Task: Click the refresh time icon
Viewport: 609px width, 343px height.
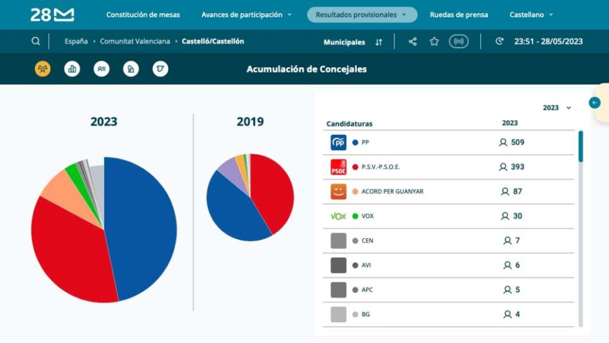Action: point(500,41)
